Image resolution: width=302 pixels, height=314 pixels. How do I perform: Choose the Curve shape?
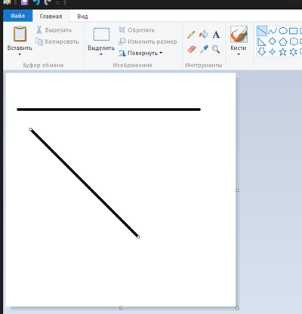point(273,31)
